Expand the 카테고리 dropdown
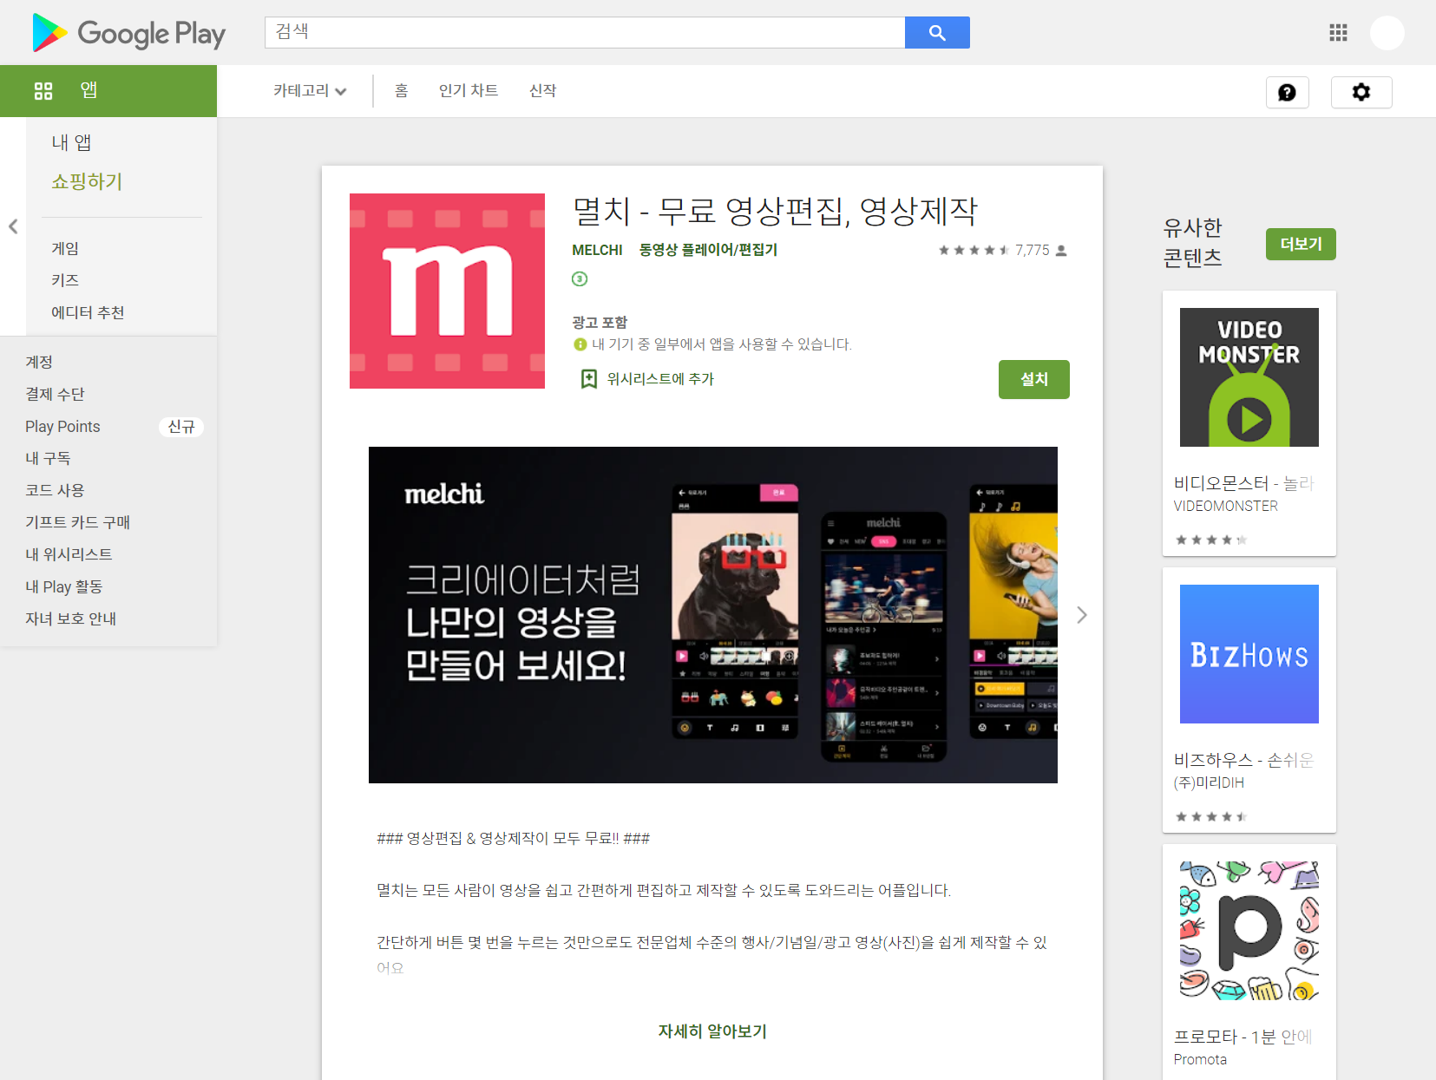The width and height of the screenshot is (1436, 1080). pos(310,91)
